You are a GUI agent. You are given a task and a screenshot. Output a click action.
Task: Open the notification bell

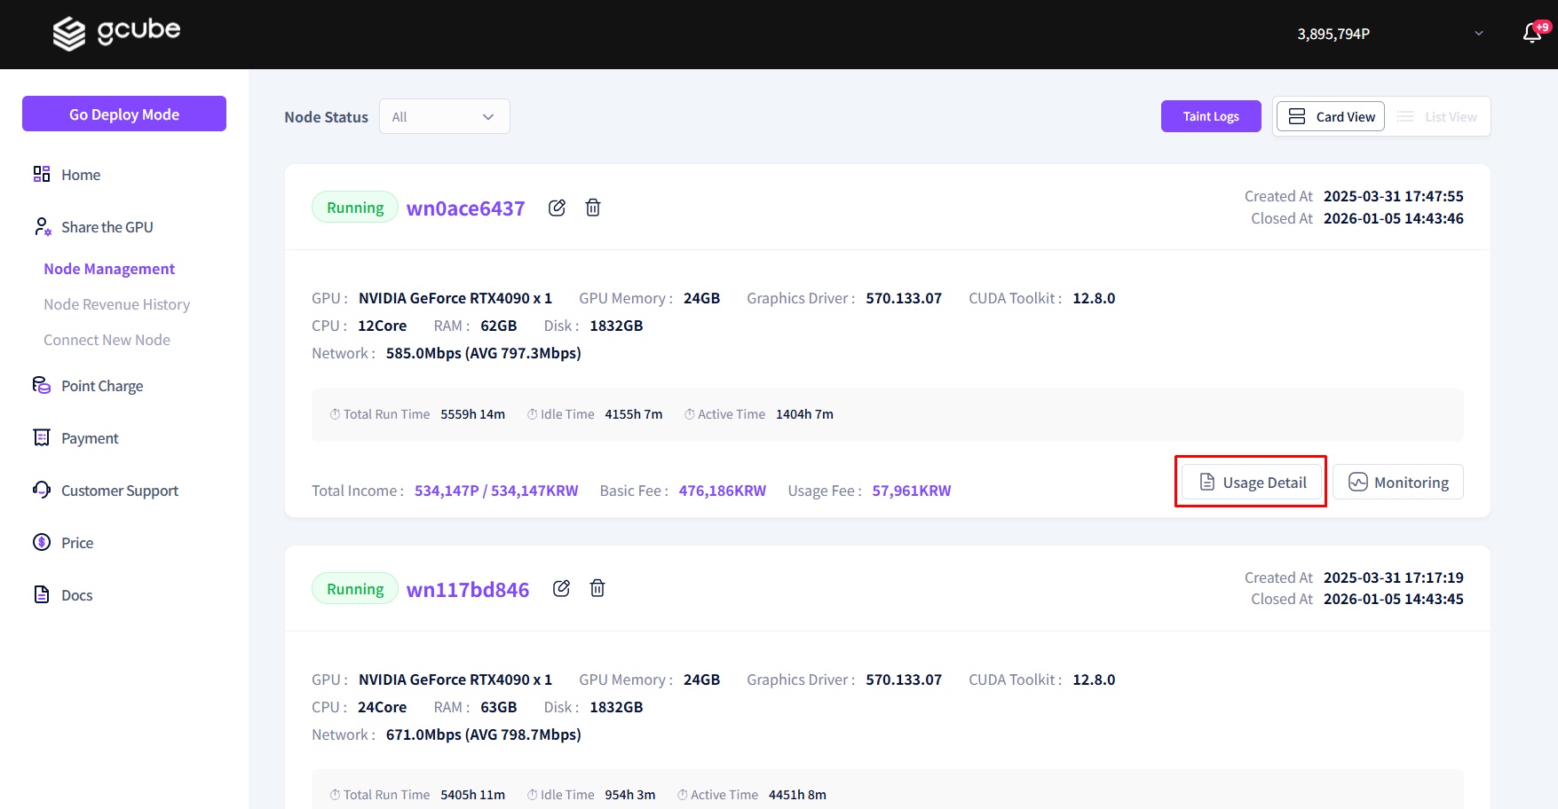pos(1532,34)
